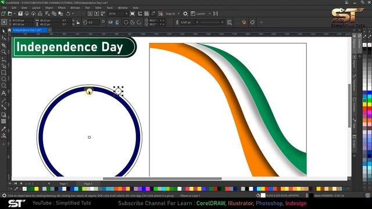Viewport: 372px width, 209px height.
Task: Pick the no-fill swatch in document palette
Action: (24, 189)
